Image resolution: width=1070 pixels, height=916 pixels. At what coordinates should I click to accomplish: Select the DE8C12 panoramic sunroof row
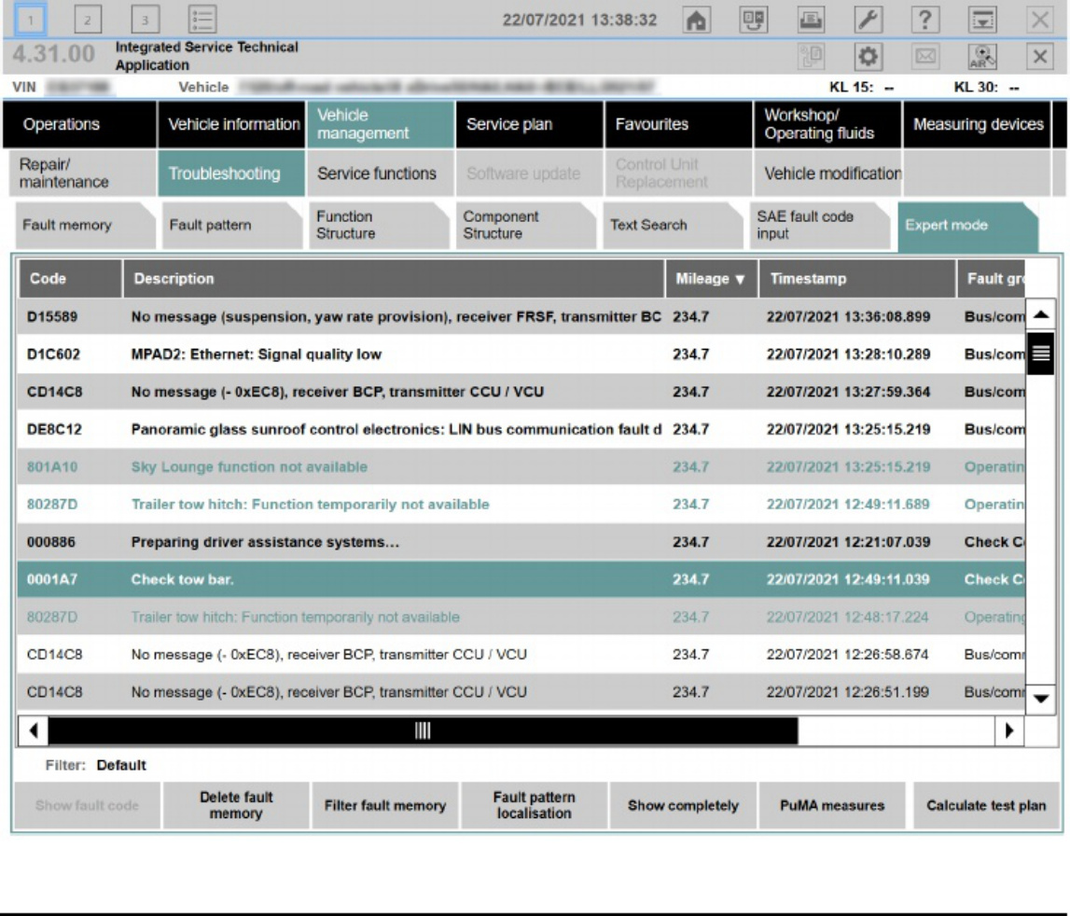coord(521,429)
